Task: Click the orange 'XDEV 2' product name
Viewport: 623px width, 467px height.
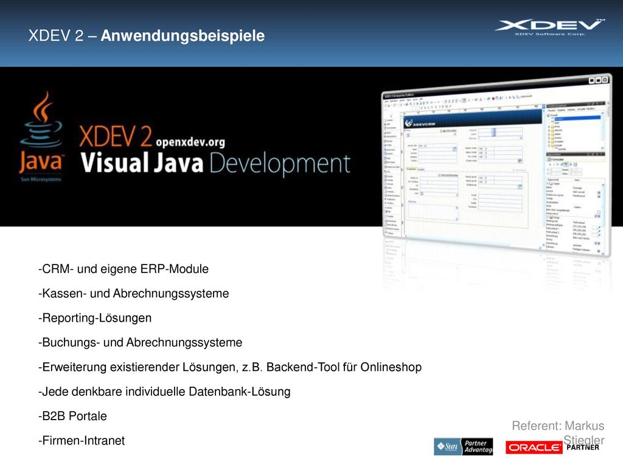Action: pyautogui.click(x=115, y=136)
